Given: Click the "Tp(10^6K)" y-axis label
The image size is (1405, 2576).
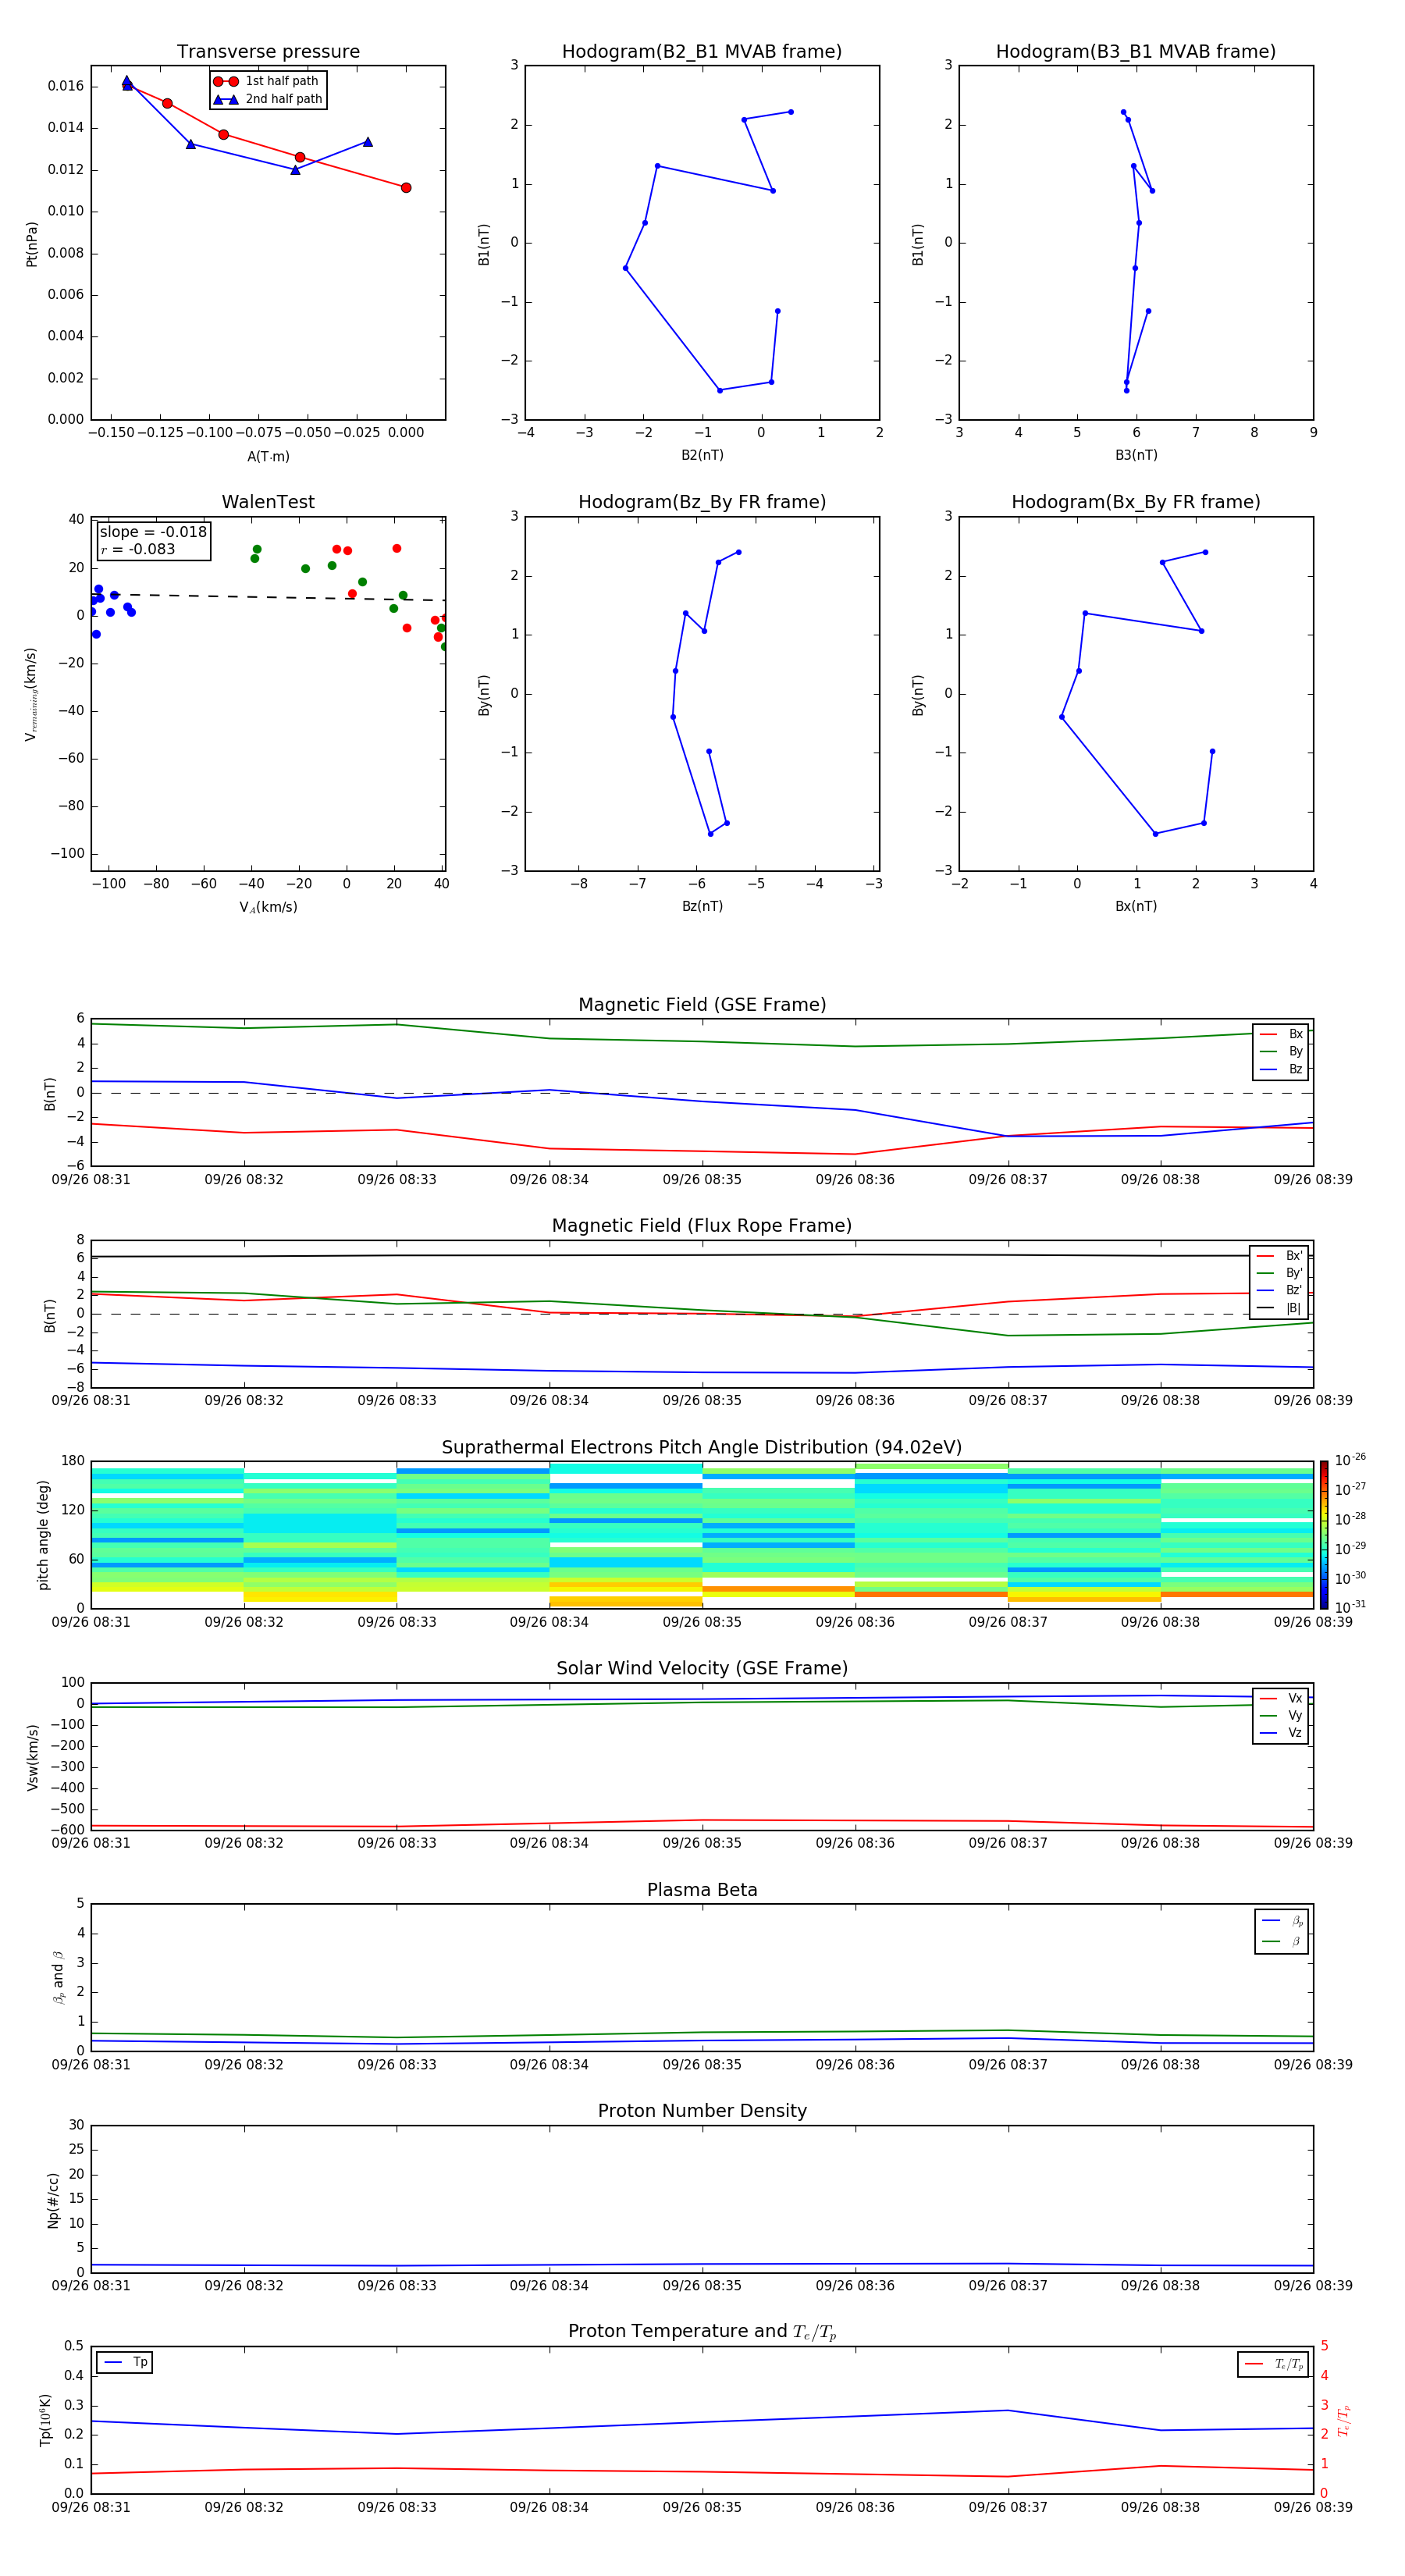Looking at the screenshot, I should (45, 2420).
